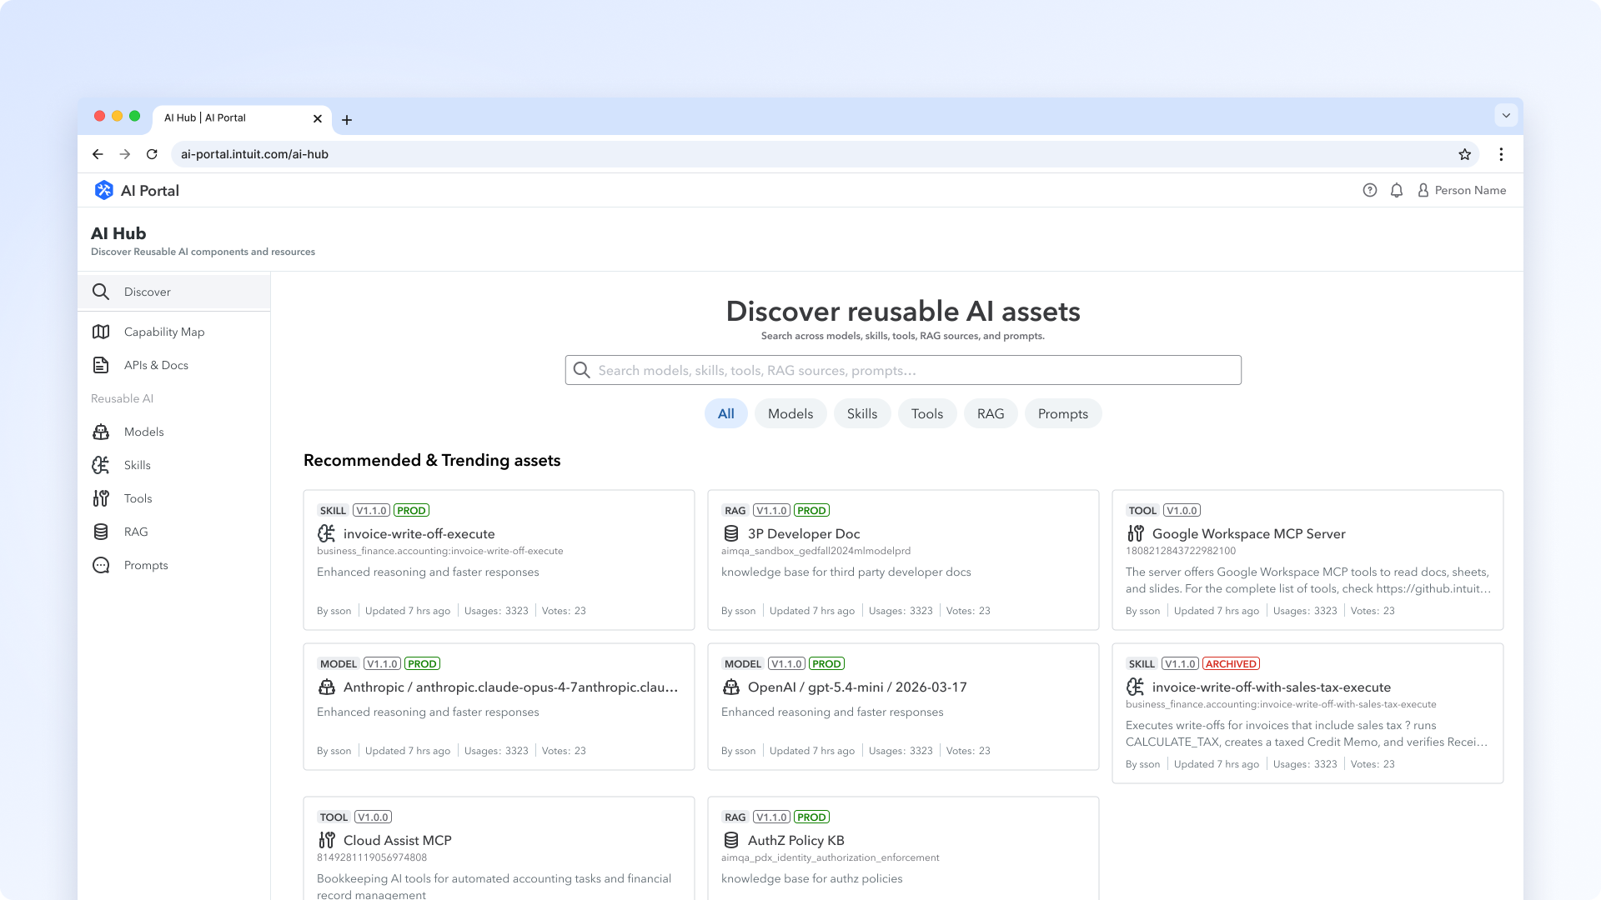Open the OpenAI / gpt-5.4-mini asset title
This screenshot has width=1601, height=900.
[857, 687]
